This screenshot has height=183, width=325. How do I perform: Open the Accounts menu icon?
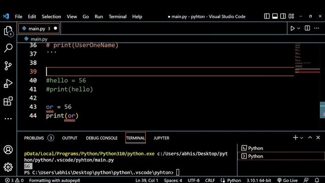click(8, 149)
